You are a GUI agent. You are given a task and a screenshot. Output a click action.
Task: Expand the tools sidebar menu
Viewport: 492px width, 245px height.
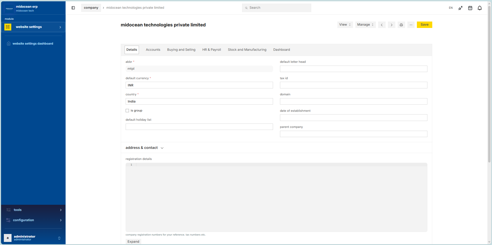33,210
